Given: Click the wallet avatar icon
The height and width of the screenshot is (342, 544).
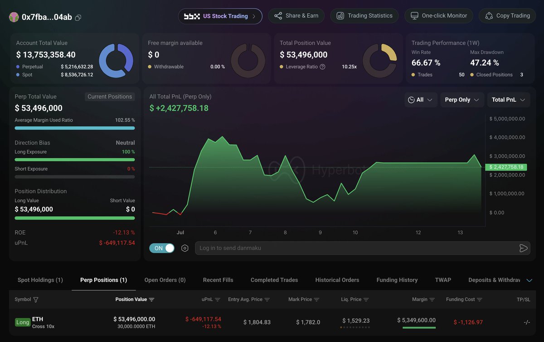Looking at the screenshot, I should 14,17.
